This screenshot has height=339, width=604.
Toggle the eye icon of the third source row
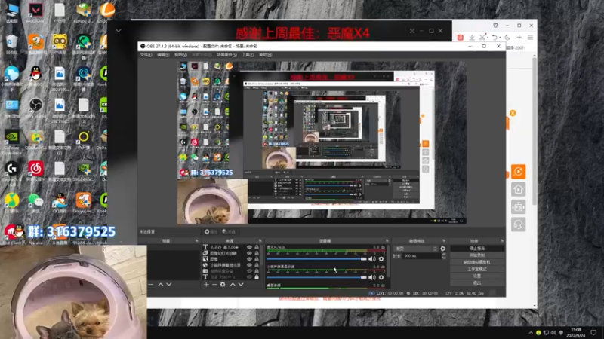249,259
